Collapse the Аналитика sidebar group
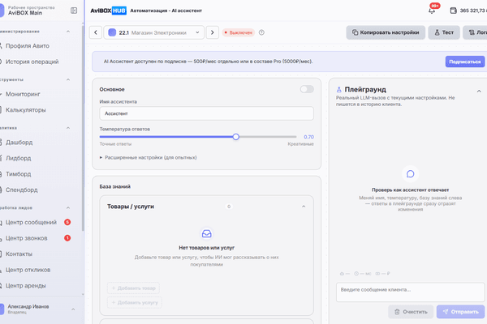The height and width of the screenshot is (324, 487). (x=68, y=128)
